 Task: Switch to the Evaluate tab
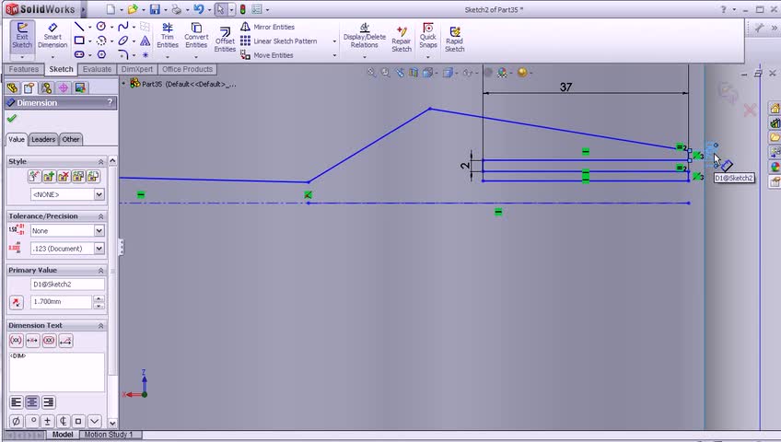97,69
